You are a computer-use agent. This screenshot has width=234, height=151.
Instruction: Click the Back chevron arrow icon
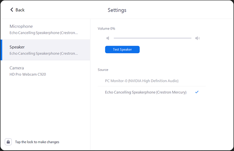point(12,10)
